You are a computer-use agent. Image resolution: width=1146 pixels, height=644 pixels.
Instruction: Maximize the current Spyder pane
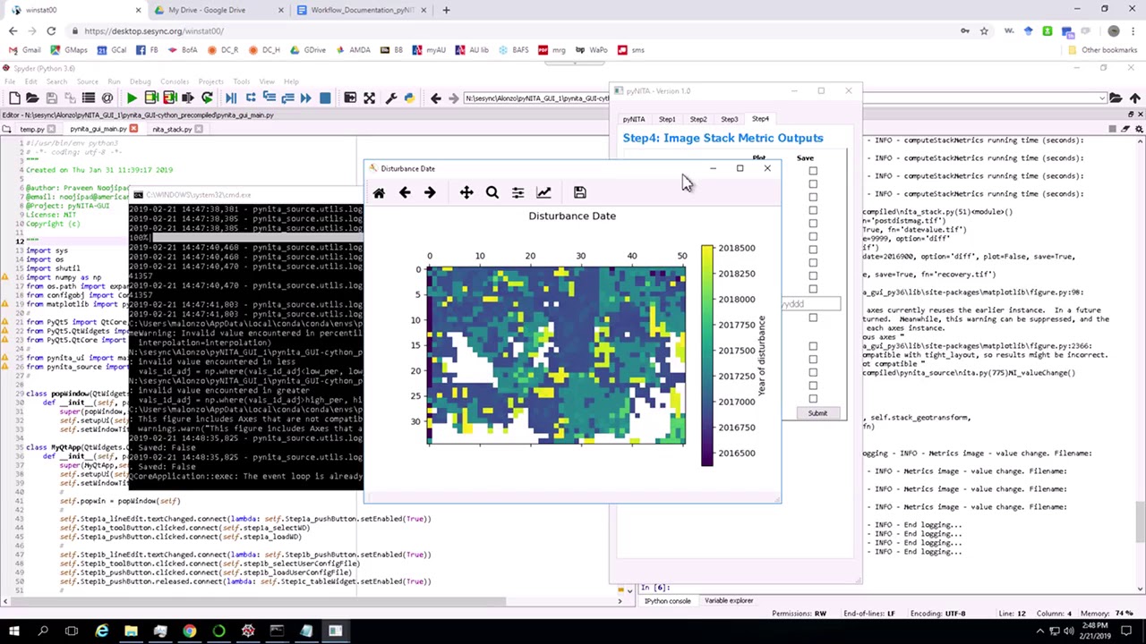(369, 97)
